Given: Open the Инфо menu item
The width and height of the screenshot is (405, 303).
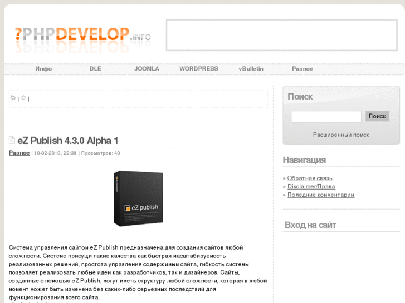Looking at the screenshot, I should (43, 69).
